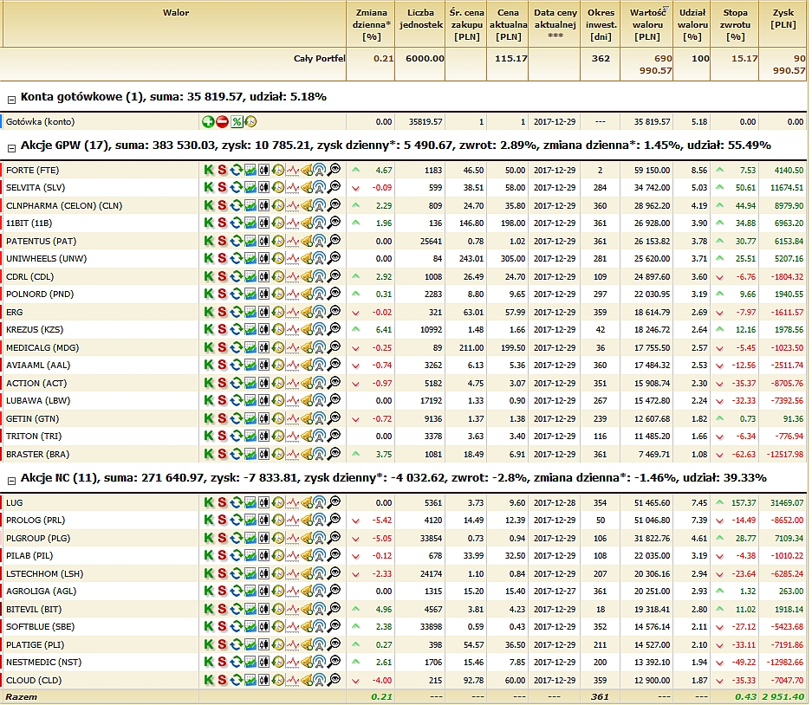Click FORTE value 59 150.00

coord(652,171)
